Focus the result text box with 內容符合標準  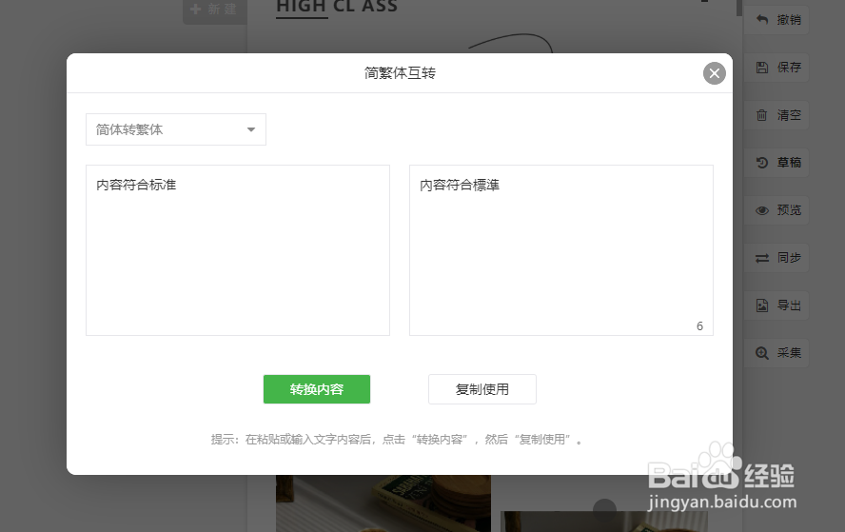coord(561,250)
